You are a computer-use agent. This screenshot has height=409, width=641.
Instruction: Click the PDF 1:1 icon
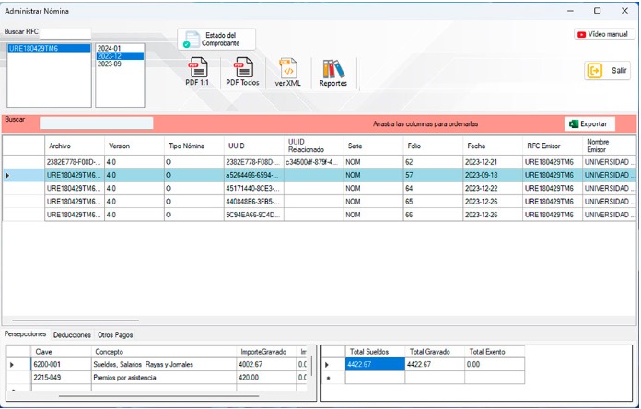[197, 71]
